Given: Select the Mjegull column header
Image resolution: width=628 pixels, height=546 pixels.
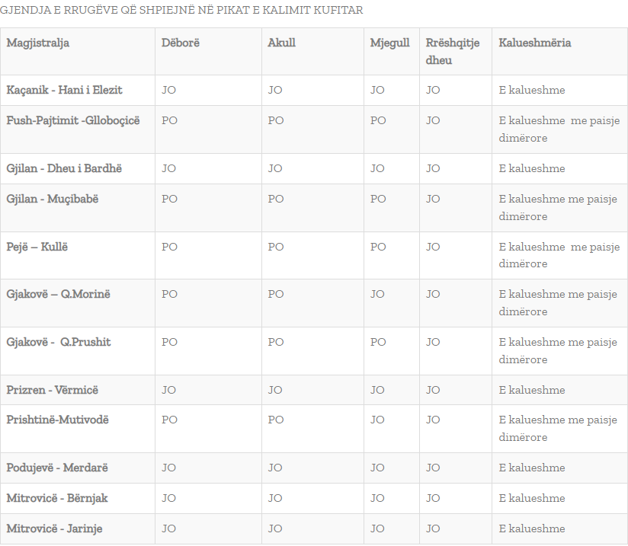Looking at the screenshot, I should pyautogui.click(x=389, y=43).
